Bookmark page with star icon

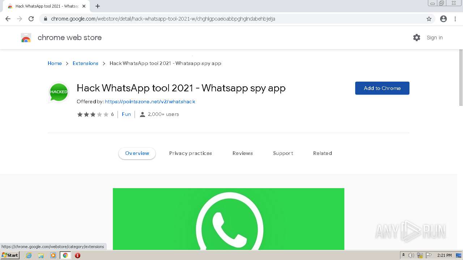coord(429,19)
